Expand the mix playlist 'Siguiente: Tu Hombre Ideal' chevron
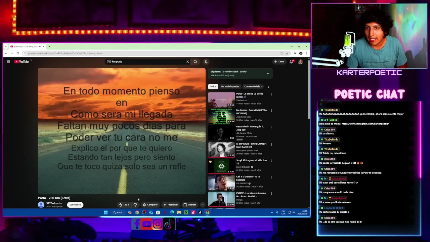430x242 pixels. point(268,73)
